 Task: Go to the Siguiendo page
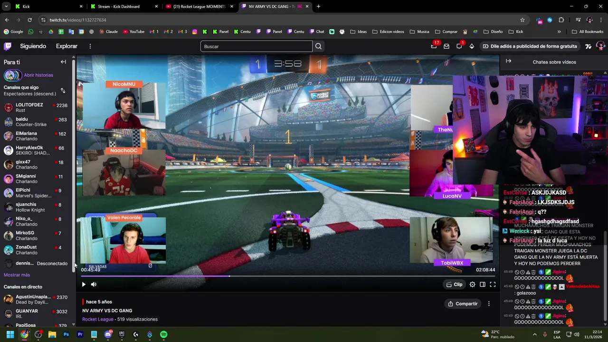coord(33,46)
